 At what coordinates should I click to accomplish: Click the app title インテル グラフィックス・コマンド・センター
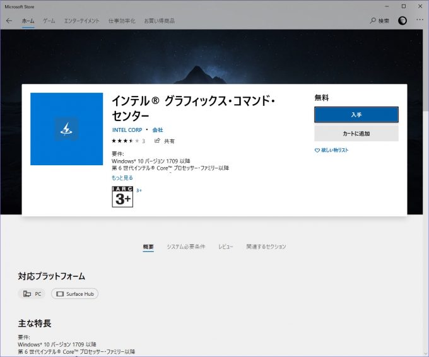pyautogui.click(x=194, y=108)
